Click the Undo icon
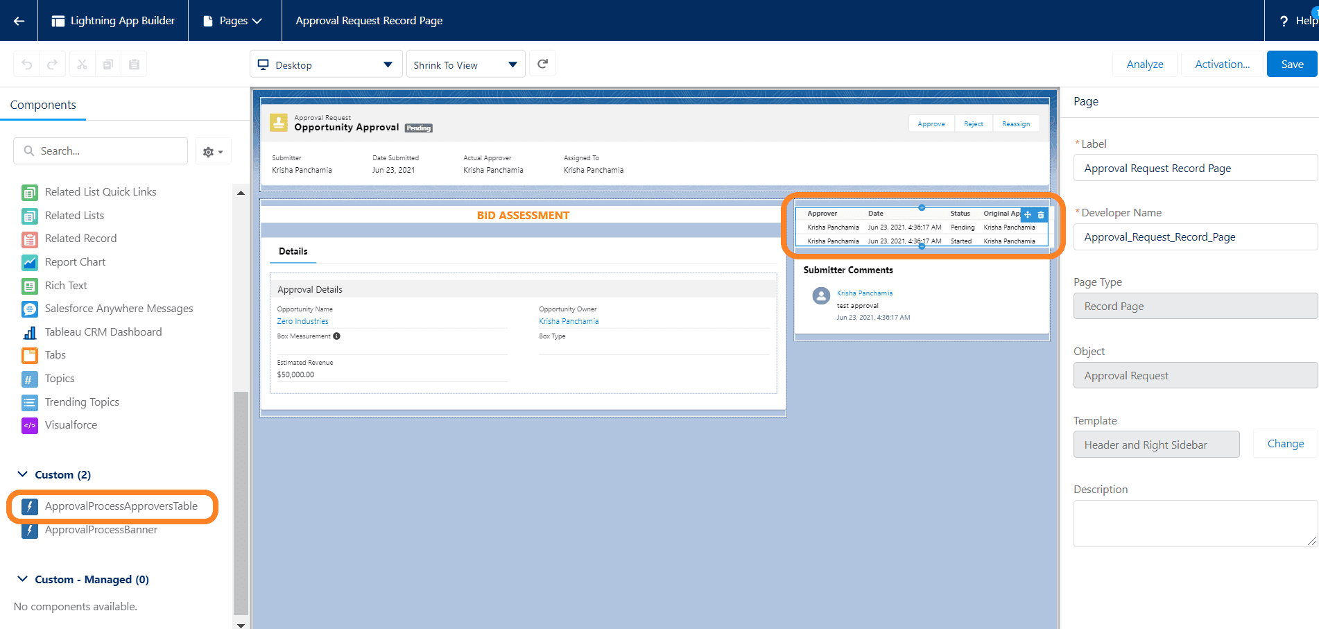The height and width of the screenshot is (629, 1319). [27, 64]
